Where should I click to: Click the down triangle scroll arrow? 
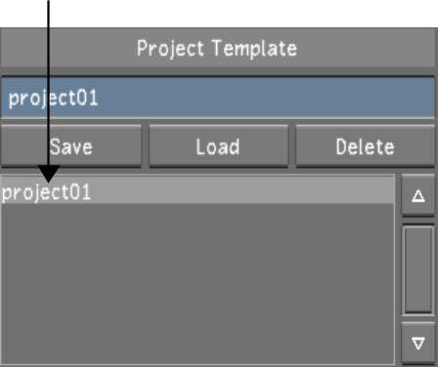pyautogui.click(x=418, y=344)
